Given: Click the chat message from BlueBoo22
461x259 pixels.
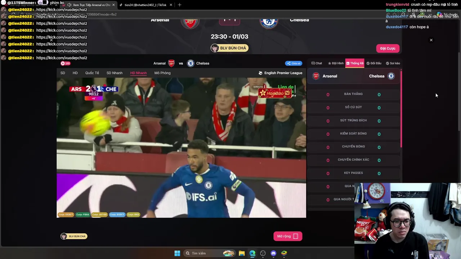Looking at the screenshot, I should point(408,10).
